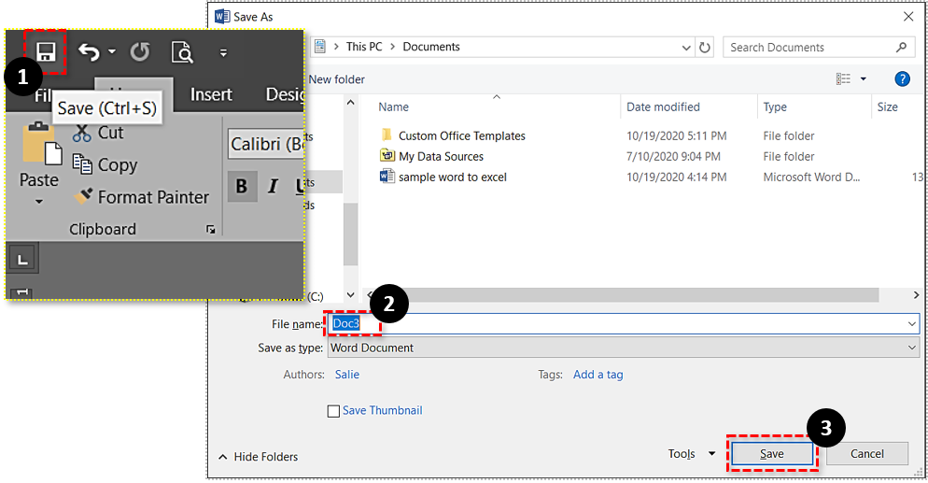
Task: Sort files by Date modified column
Action: 663,107
